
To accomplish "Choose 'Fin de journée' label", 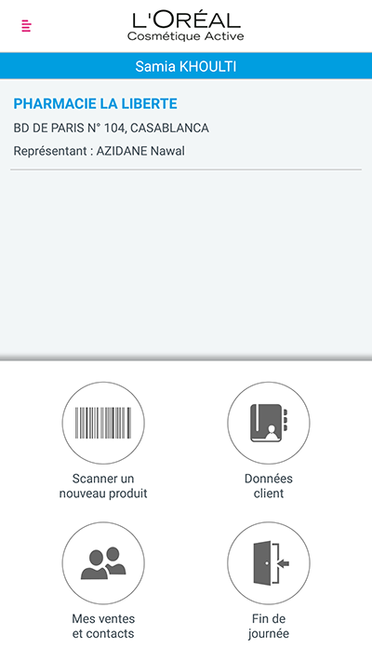I will 269,626.
